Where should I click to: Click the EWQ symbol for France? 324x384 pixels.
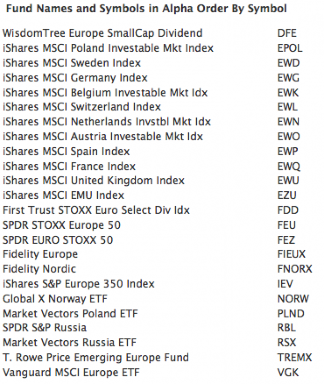click(x=289, y=166)
